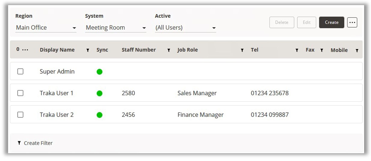Open the more options ellipsis beside Create
Image resolution: width=371 pixels, height=161 pixels.
point(352,23)
